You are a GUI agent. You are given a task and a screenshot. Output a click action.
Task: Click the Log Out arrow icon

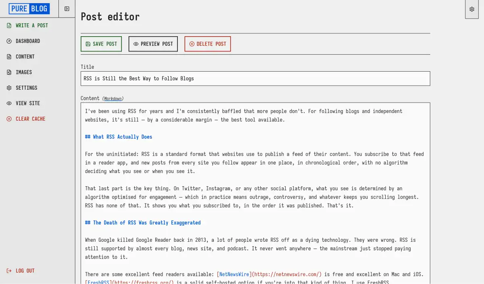click(9, 271)
